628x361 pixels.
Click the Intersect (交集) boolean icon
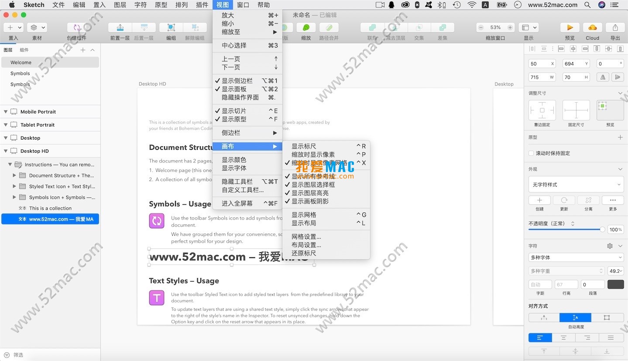(x=419, y=28)
